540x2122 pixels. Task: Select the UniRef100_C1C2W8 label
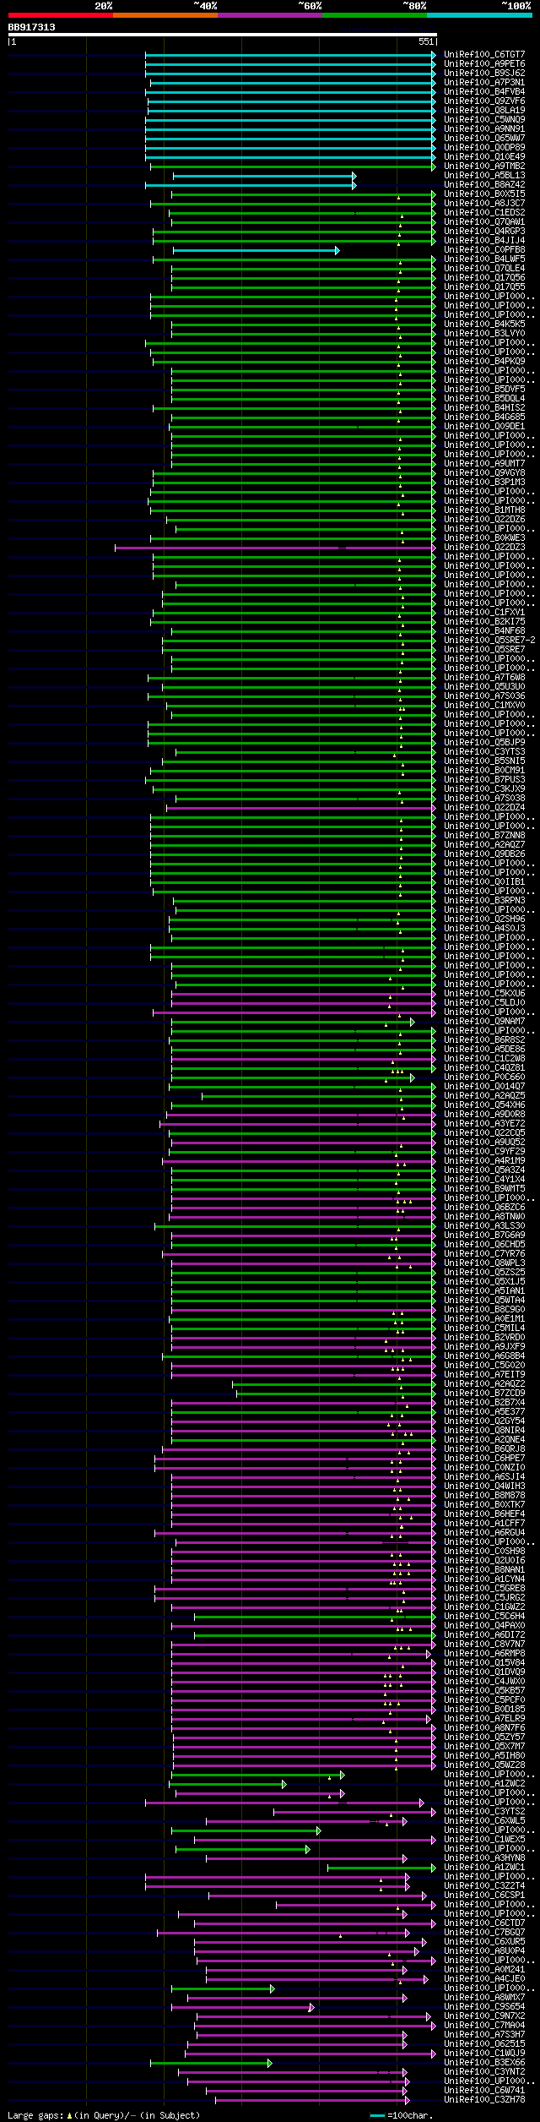[x=484, y=1059]
